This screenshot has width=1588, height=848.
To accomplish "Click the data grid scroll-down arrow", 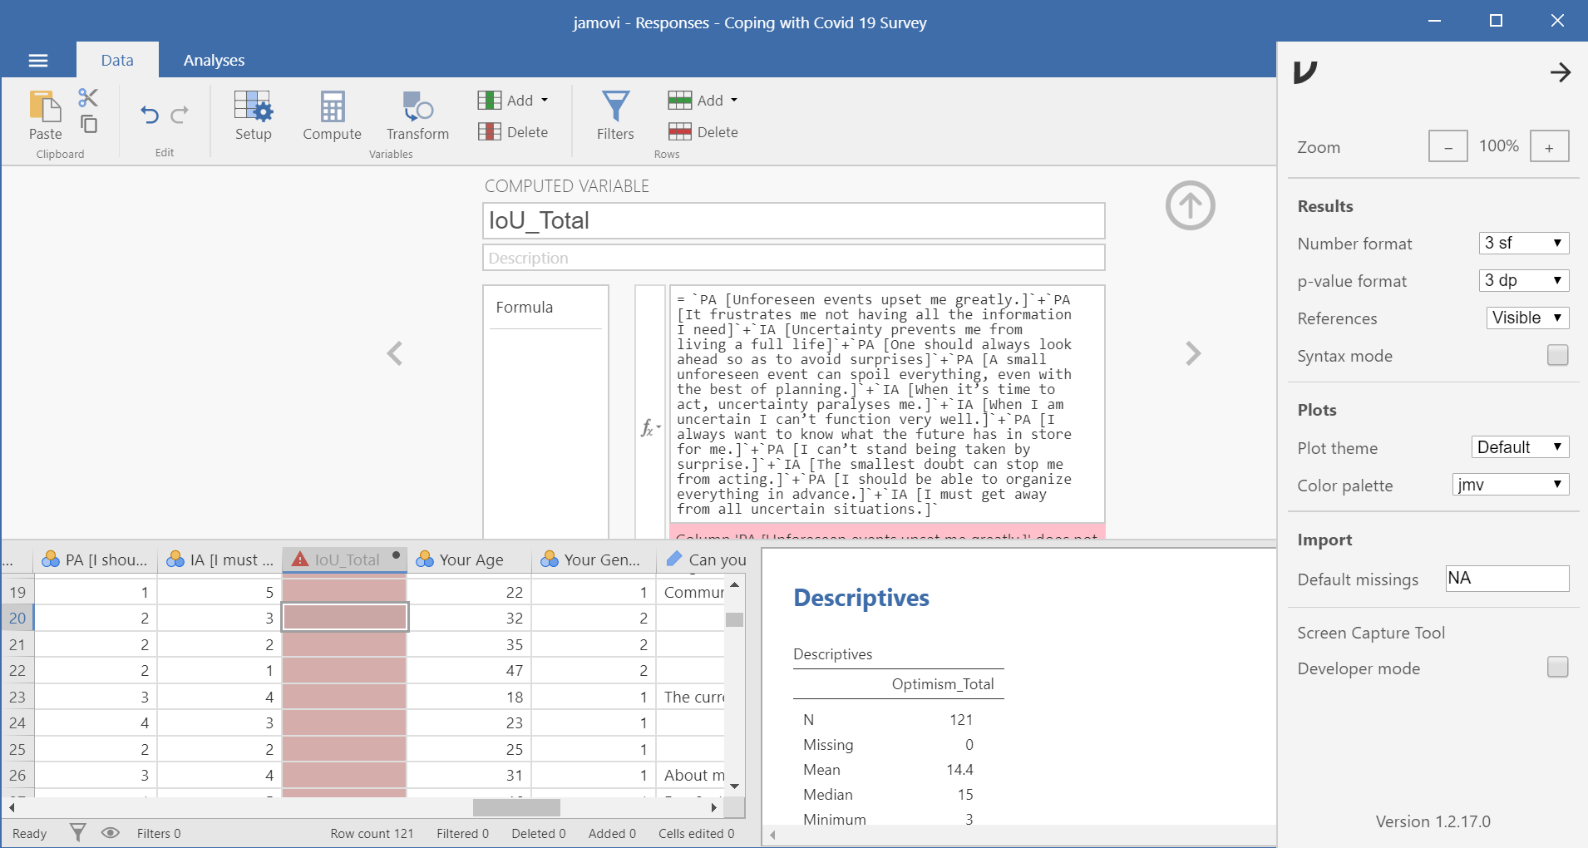I will click(x=734, y=786).
